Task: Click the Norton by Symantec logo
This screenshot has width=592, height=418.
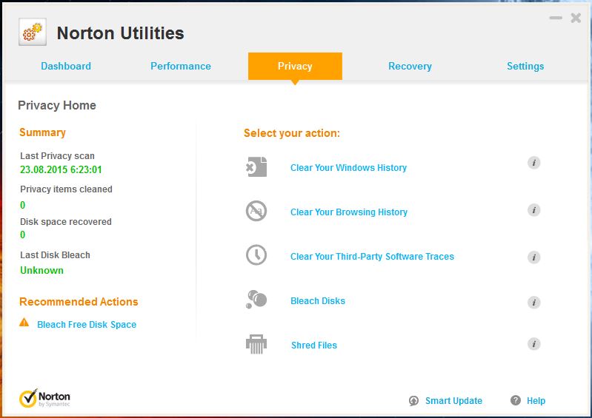Action: (44, 398)
